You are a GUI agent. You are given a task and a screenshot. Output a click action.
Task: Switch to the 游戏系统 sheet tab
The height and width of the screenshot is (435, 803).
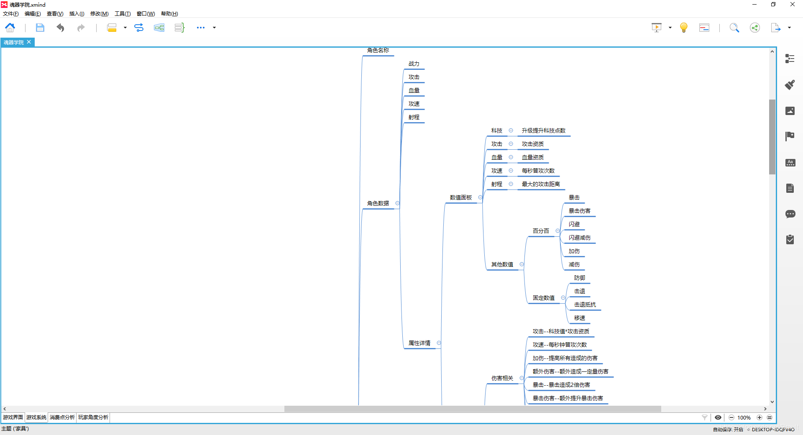(x=36, y=417)
